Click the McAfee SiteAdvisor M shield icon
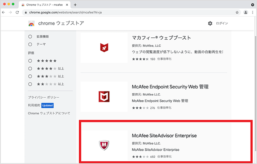This screenshot has height=164, width=257. pyautogui.click(x=104, y=145)
